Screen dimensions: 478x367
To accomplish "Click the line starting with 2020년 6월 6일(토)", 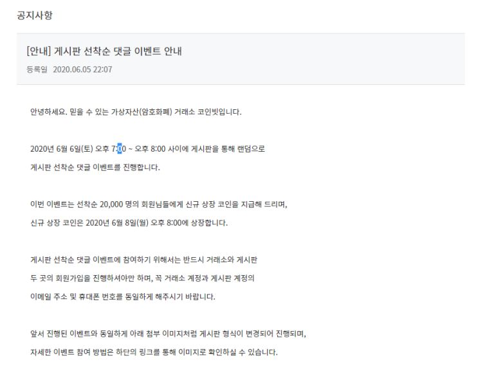I will (147, 148).
